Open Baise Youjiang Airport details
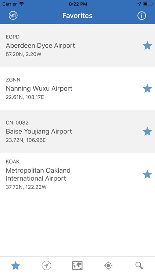This screenshot has height=275, width=155. click(77, 131)
